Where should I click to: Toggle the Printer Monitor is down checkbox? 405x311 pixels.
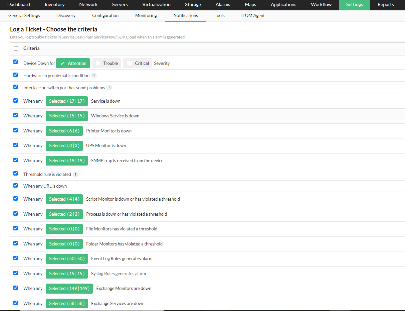coord(15,130)
